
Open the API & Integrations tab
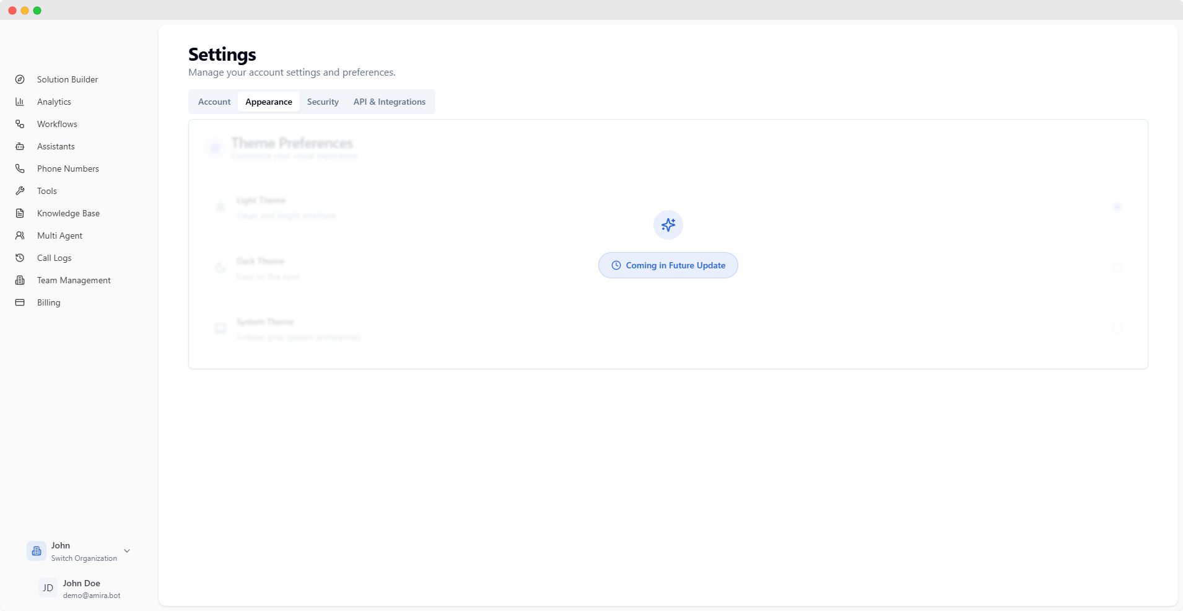[389, 102]
